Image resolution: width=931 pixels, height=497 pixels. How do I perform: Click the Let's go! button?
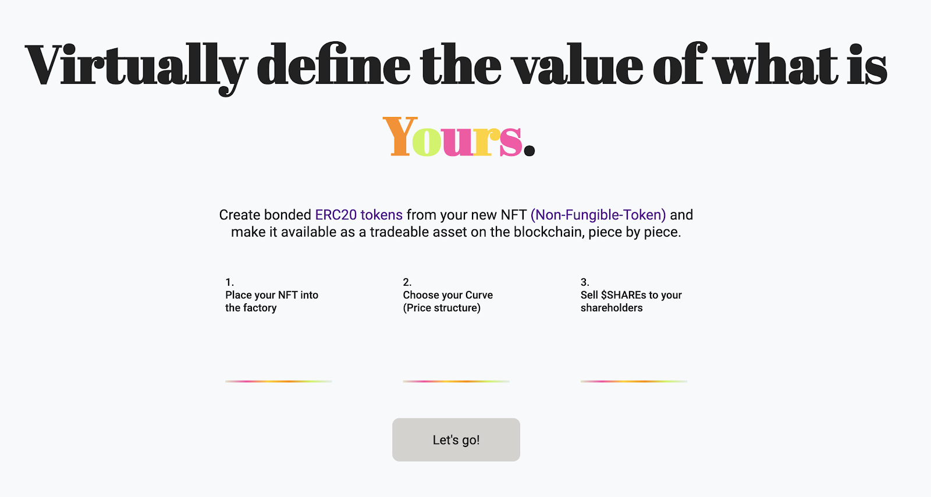pyautogui.click(x=456, y=439)
